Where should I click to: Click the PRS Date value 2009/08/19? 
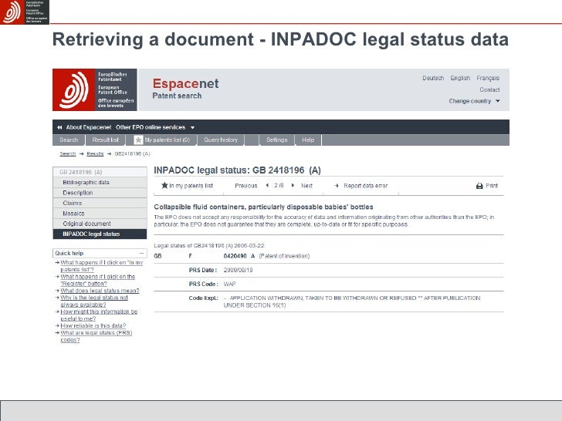coord(238,271)
